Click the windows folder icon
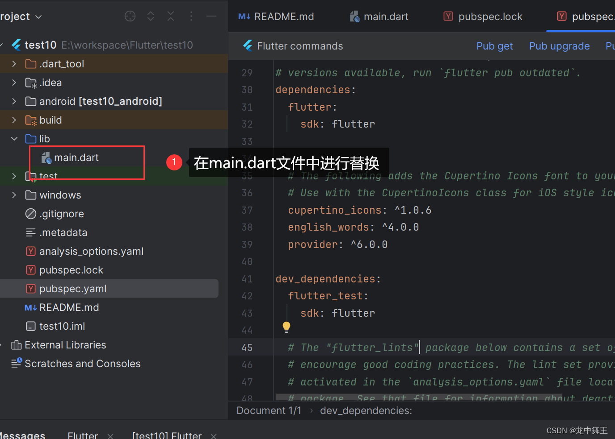Image resolution: width=615 pixels, height=439 pixels. point(31,195)
